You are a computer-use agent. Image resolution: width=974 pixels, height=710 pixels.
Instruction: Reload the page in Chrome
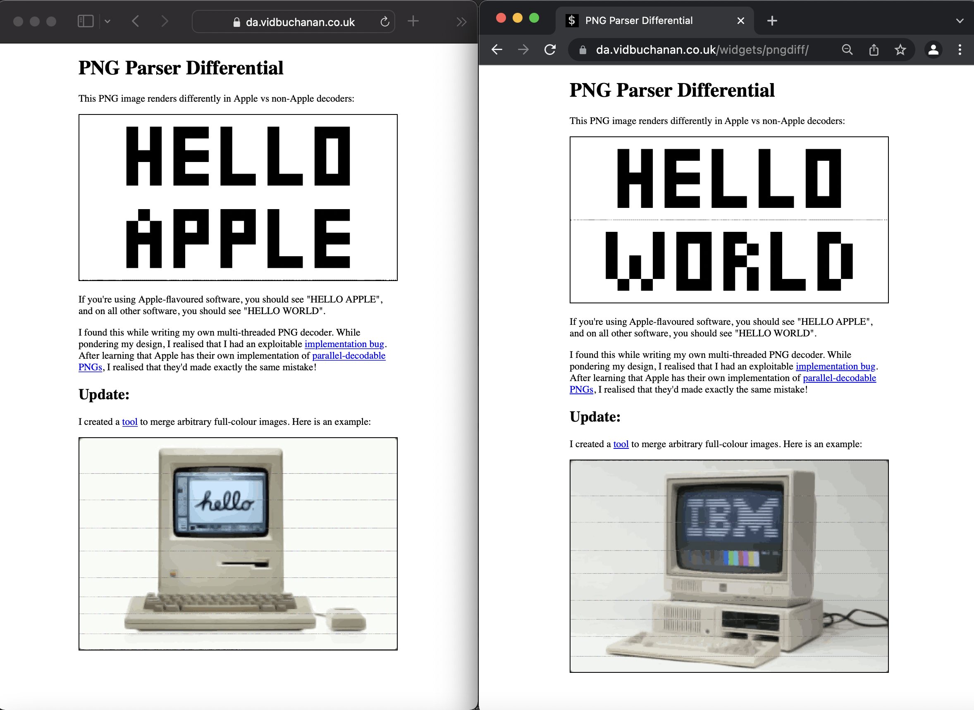click(x=550, y=50)
